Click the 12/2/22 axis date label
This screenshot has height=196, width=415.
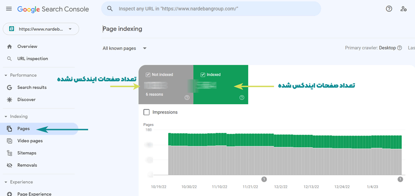[x=280, y=187]
